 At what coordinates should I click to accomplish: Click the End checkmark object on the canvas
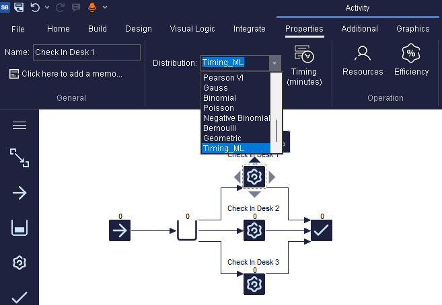click(322, 230)
